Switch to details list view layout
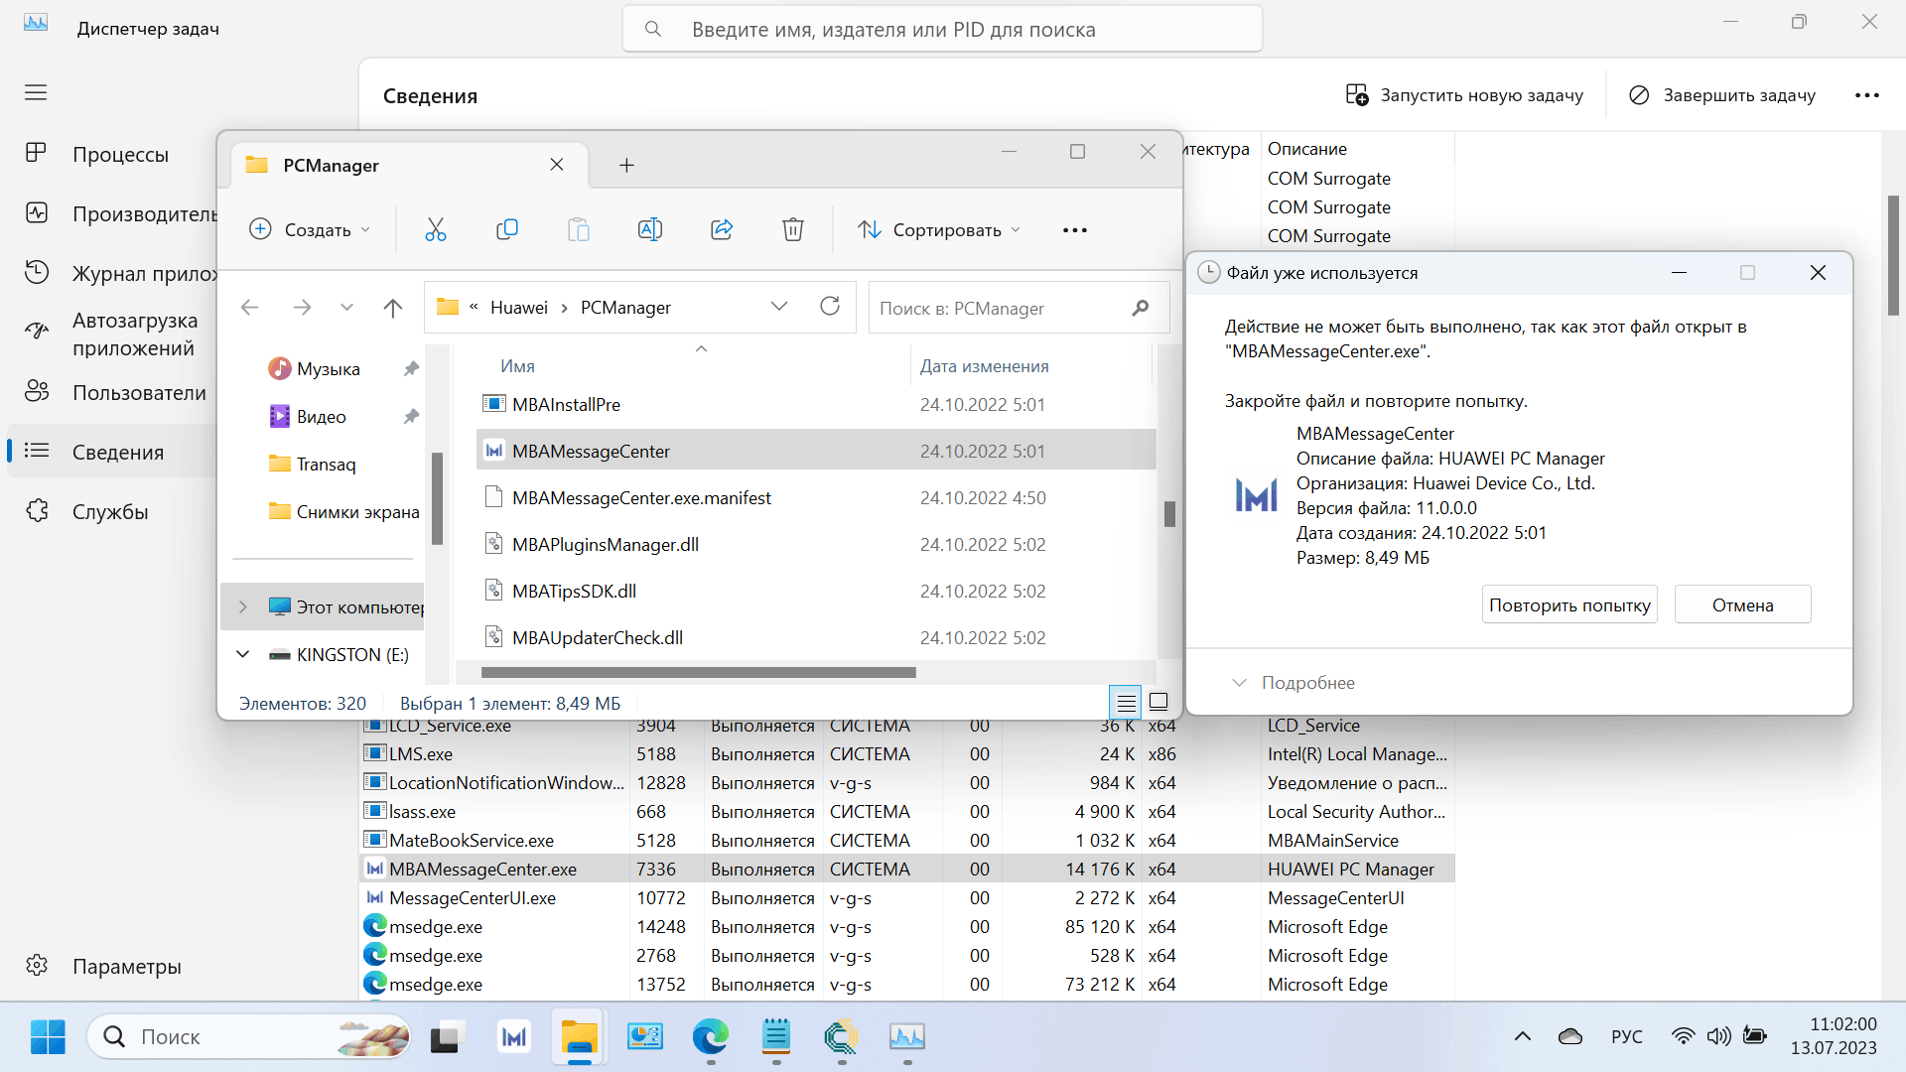This screenshot has width=1906, height=1072. pyautogui.click(x=1126, y=703)
